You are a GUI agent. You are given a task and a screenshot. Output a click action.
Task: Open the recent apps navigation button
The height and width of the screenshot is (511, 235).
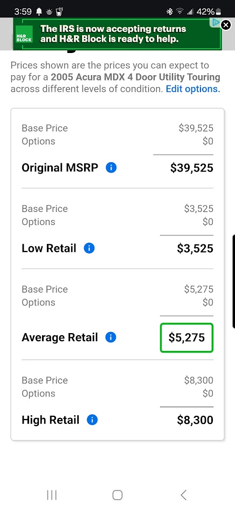tap(52, 495)
